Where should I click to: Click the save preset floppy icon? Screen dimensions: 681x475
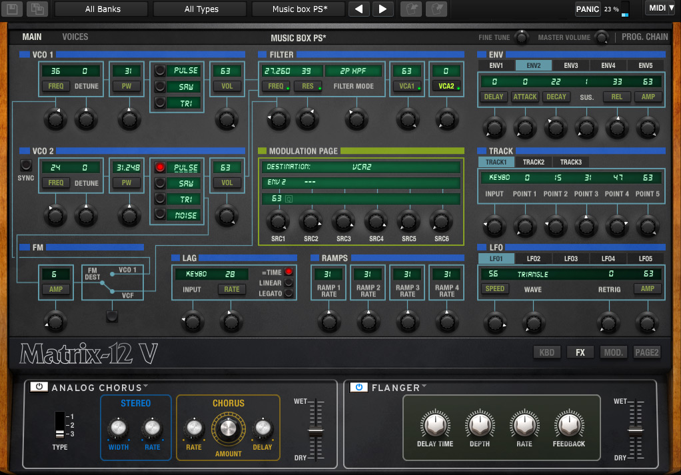point(12,9)
